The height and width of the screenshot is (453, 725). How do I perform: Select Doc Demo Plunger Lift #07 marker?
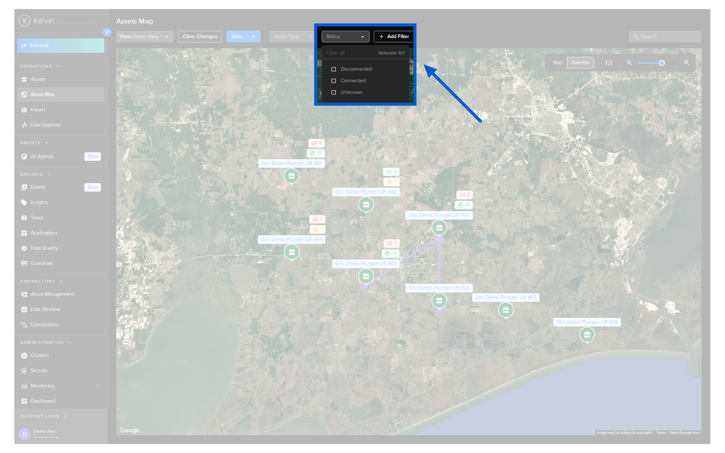(506, 310)
